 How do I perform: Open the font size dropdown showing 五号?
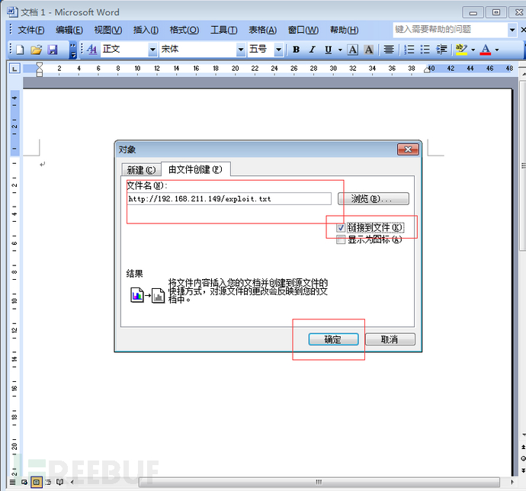278,50
